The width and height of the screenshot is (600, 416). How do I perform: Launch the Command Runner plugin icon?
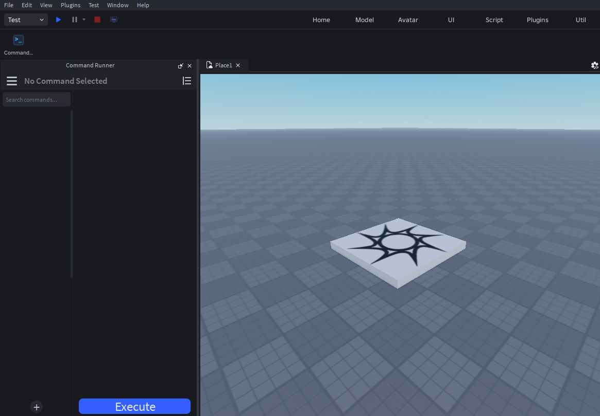coord(19,40)
